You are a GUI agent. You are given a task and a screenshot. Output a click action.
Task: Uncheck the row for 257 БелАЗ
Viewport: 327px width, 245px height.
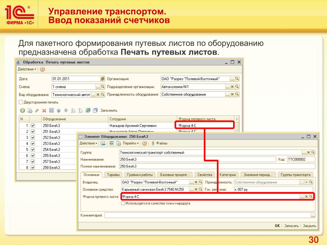[33, 161]
